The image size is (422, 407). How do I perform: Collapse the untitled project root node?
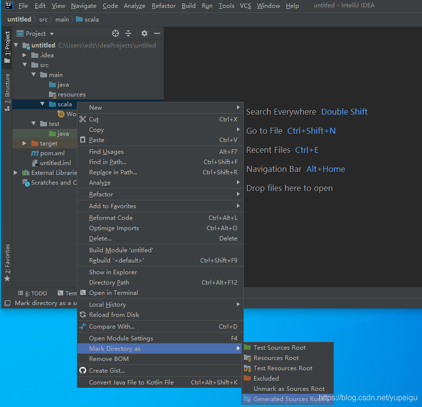(16, 45)
